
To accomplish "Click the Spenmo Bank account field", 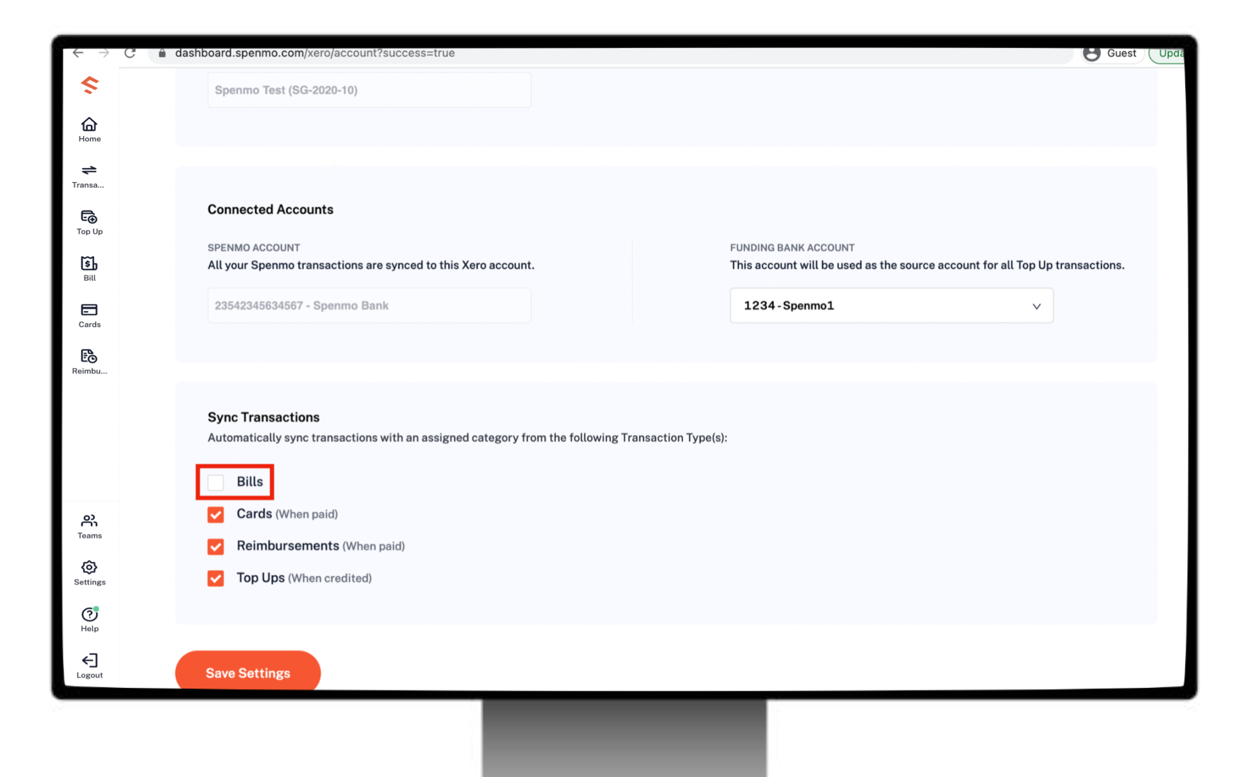I will pyautogui.click(x=369, y=305).
